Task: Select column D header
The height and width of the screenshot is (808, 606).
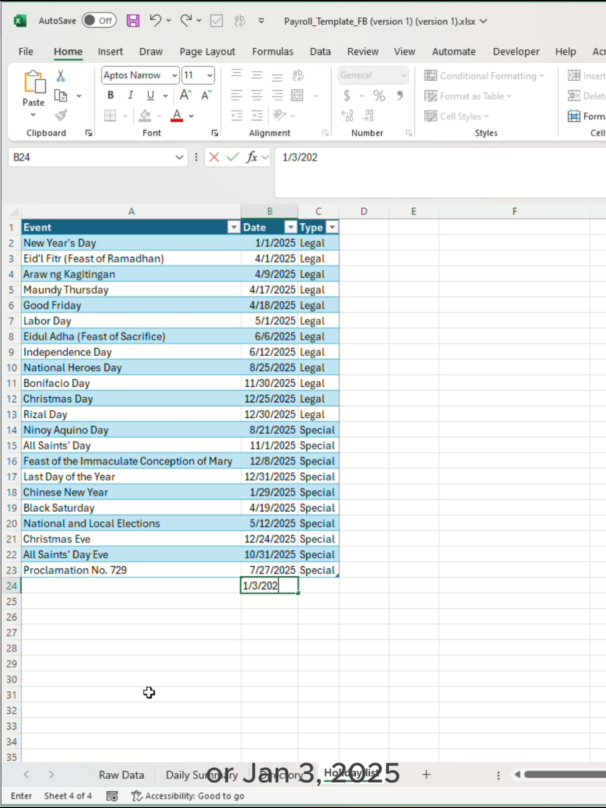Action: (x=364, y=212)
